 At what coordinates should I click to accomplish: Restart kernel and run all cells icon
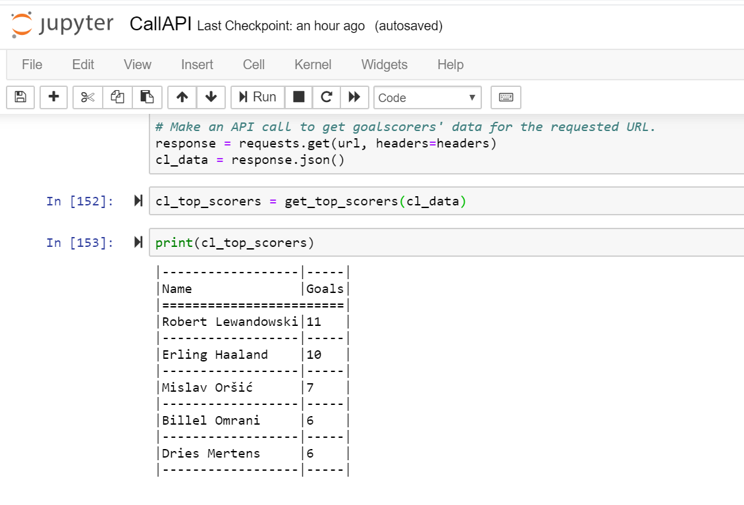tap(354, 97)
